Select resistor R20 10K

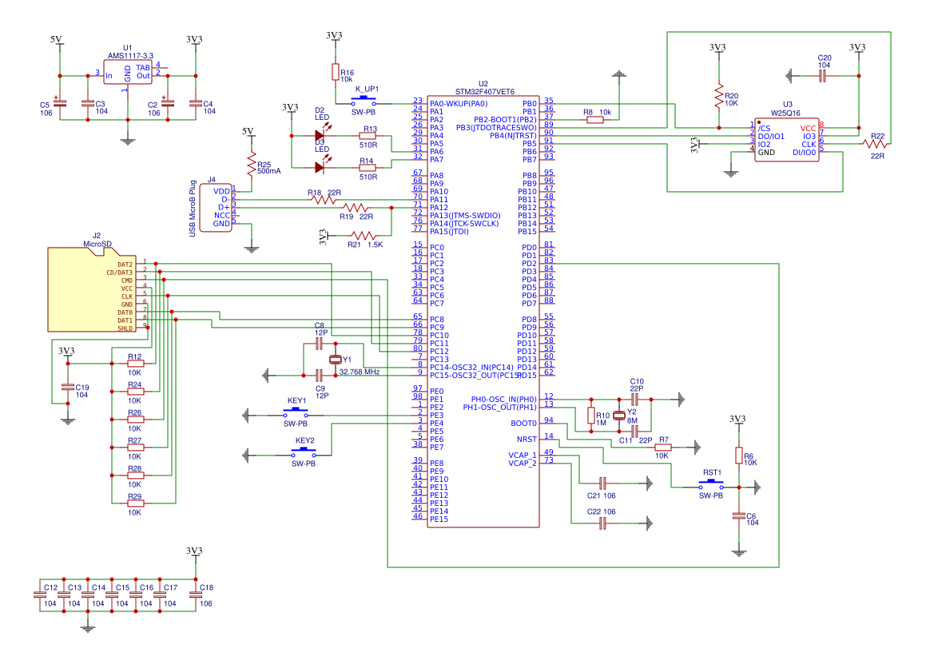719,96
